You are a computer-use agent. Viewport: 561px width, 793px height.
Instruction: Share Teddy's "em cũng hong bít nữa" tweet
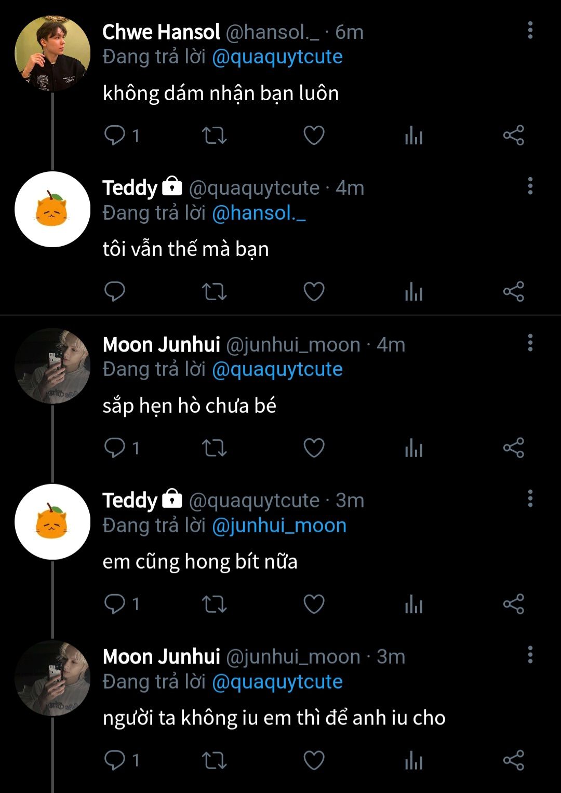pyautogui.click(x=513, y=604)
